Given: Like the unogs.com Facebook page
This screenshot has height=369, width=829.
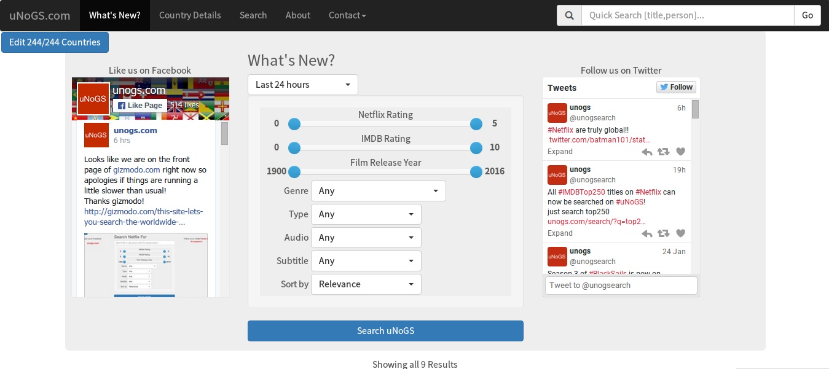Looking at the screenshot, I should pyautogui.click(x=140, y=106).
